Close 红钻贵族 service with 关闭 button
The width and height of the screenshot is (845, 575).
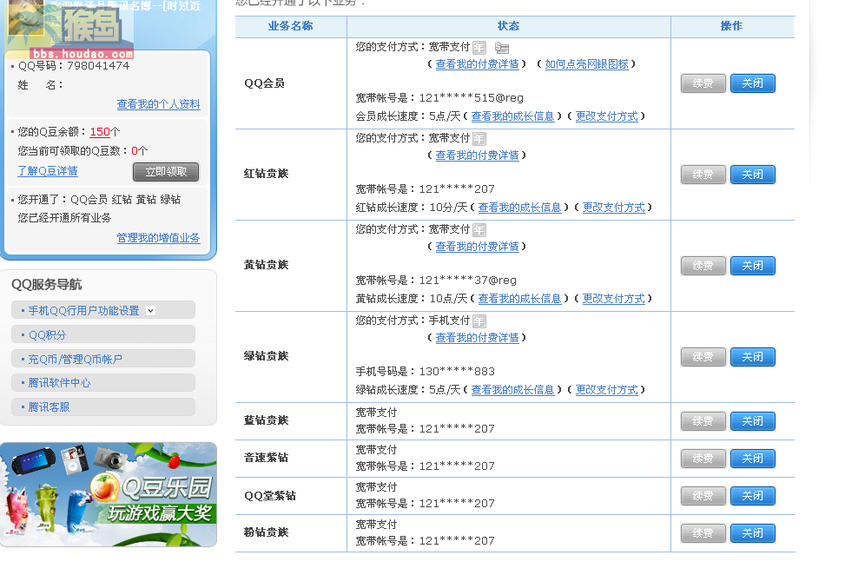click(752, 175)
